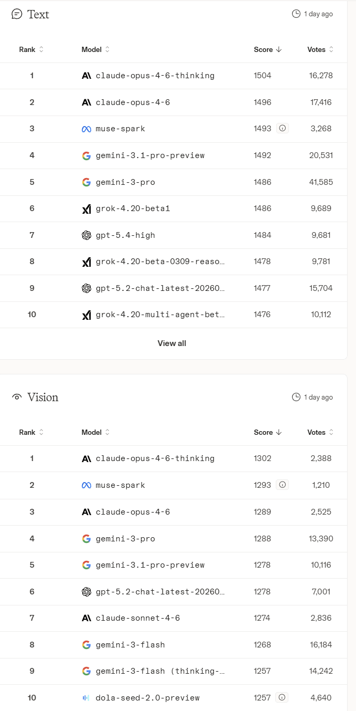The image size is (356, 711).
Task: Click the Anthropic logo beside claude-sonnet-4-6
Action: click(x=87, y=618)
